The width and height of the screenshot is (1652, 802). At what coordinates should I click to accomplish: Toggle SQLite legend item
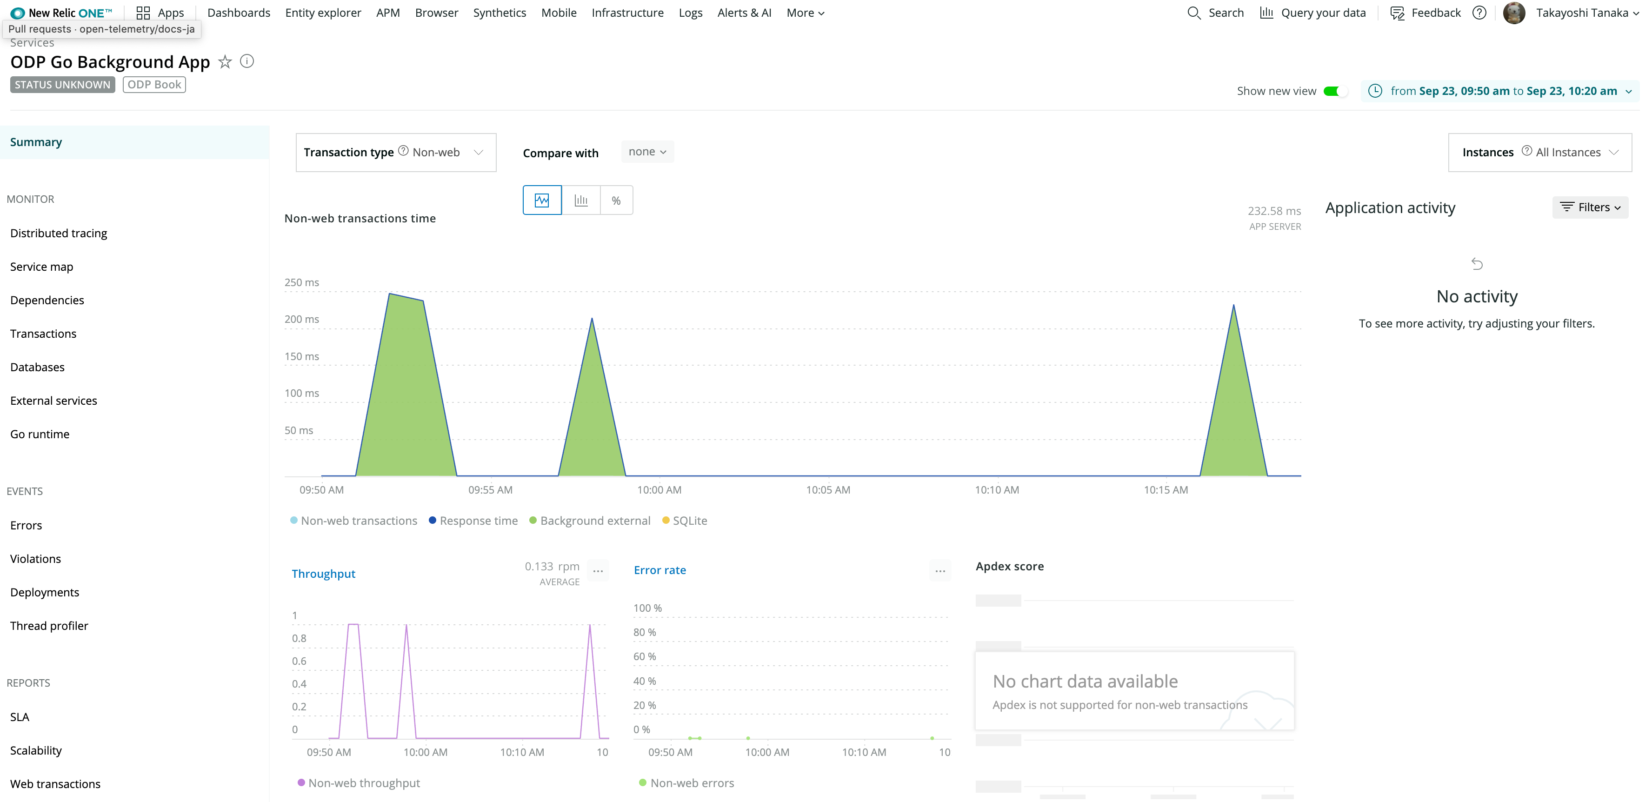point(684,521)
